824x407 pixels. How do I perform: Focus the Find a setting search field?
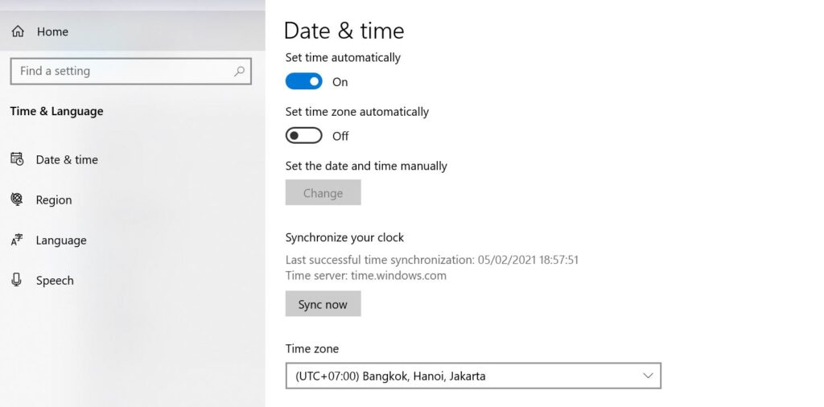pyautogui.click(x=121, y=71)
